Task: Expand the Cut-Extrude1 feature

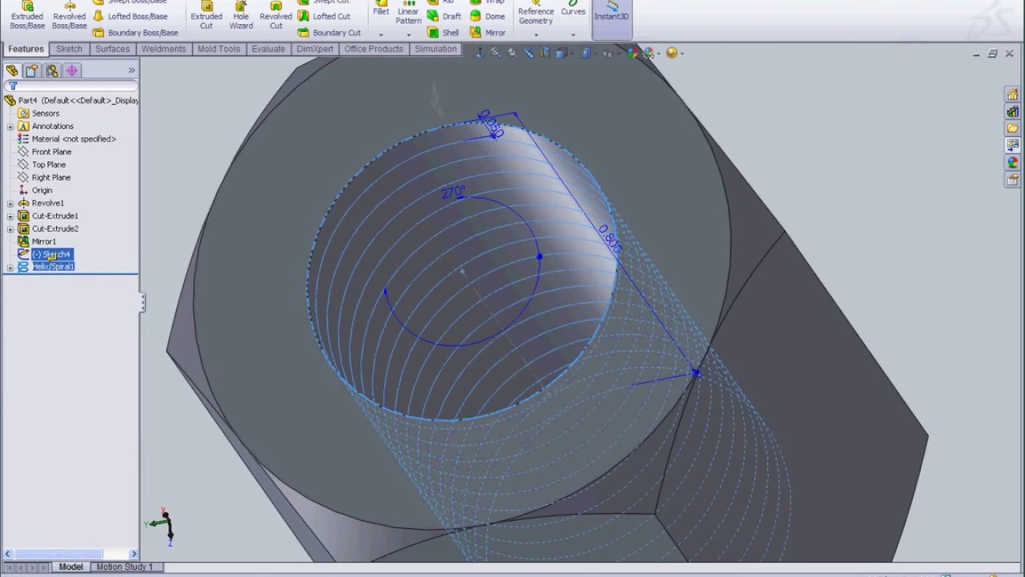Action: pos(10,216)
